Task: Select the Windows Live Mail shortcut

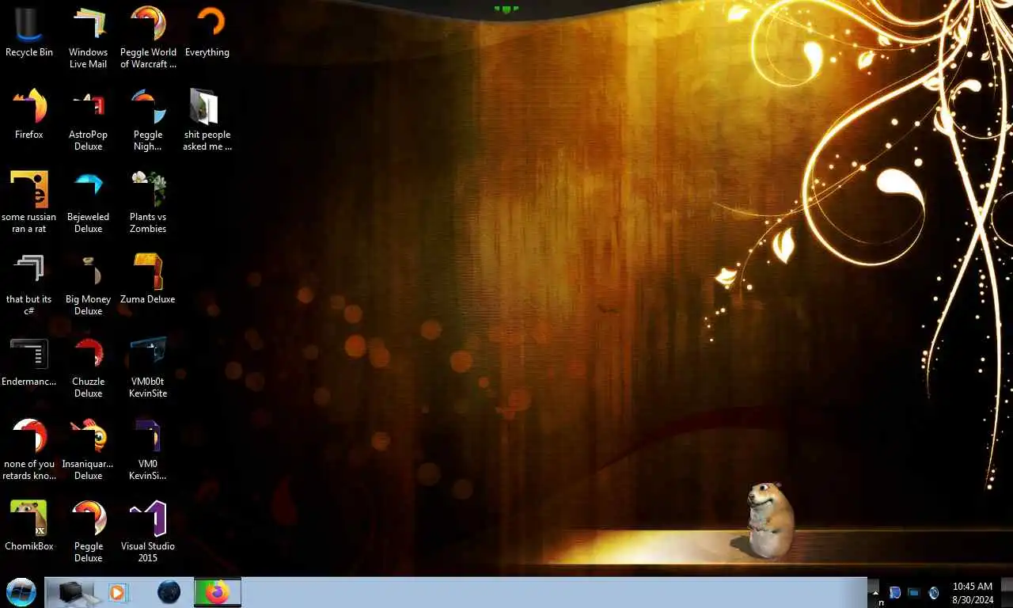Action: point(89,38)
